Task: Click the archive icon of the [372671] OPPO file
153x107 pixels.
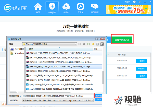Action: pos(27,80)
